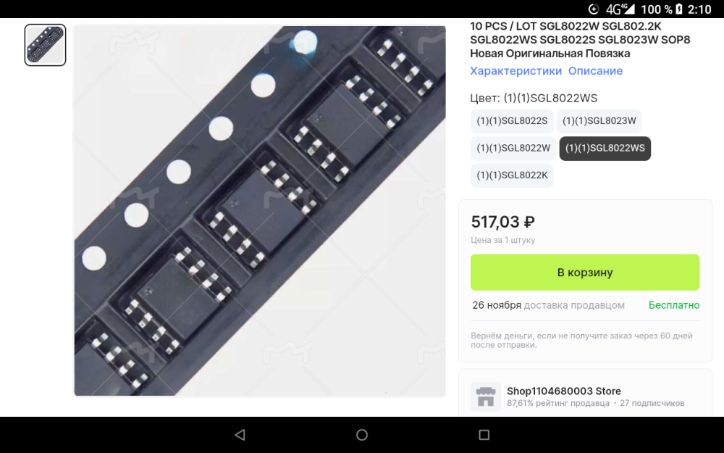Tap the data saver circle icon

[594, 9]
